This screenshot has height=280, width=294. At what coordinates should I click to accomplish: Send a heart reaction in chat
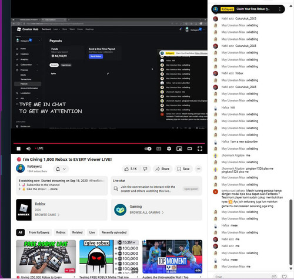tap(284, 276)
